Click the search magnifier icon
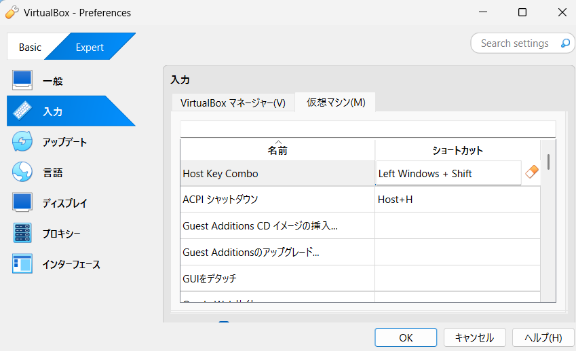The height and width of the screenshot is (351, 576). (x=565, y=43)
